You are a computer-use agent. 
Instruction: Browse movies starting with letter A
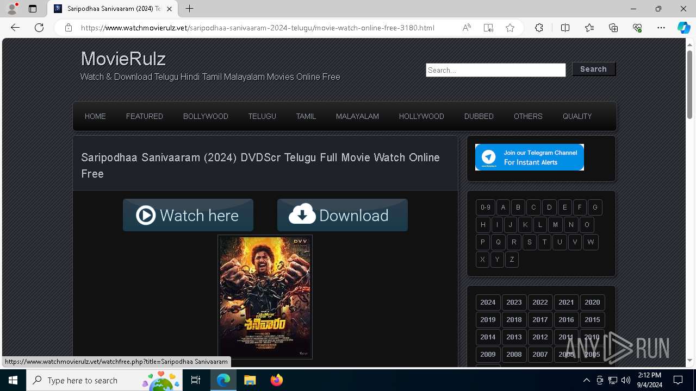503,207
